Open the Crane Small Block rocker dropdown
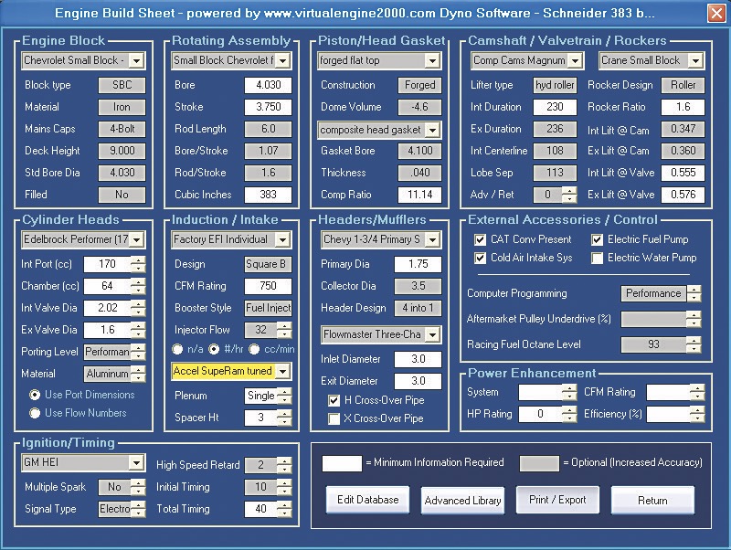 click(x=695, y=60)
